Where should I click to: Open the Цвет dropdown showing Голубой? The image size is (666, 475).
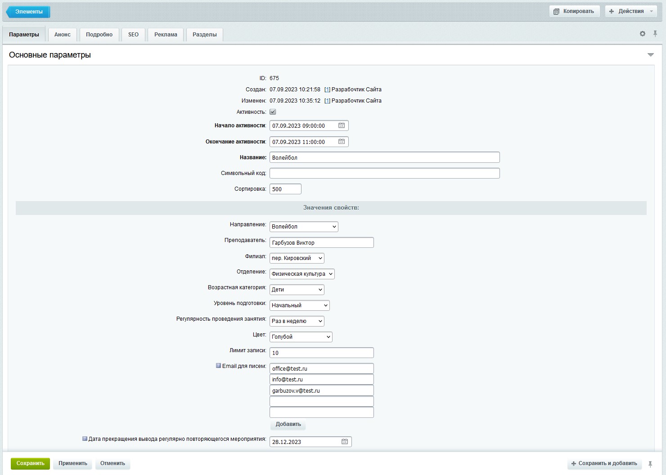click(x=301, y=337)
